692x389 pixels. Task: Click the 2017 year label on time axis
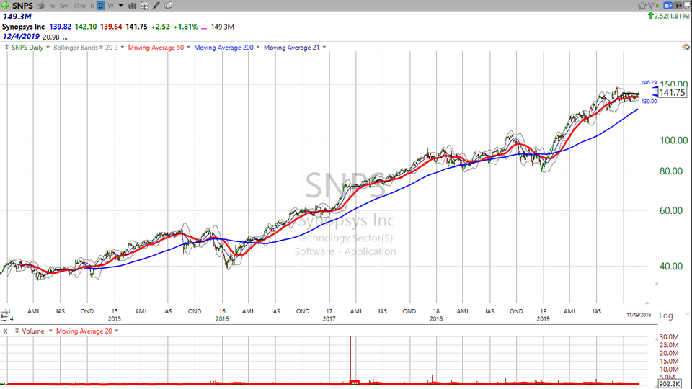329,318
